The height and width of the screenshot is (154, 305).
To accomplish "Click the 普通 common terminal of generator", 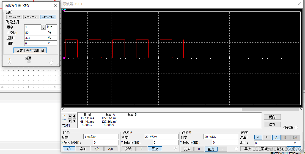I will [29, 62].
